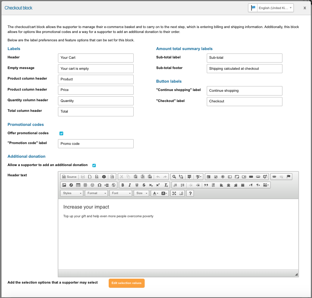Screen dimensions: 312x298
Task: Open the text color picker
Action: click(155, 193)
